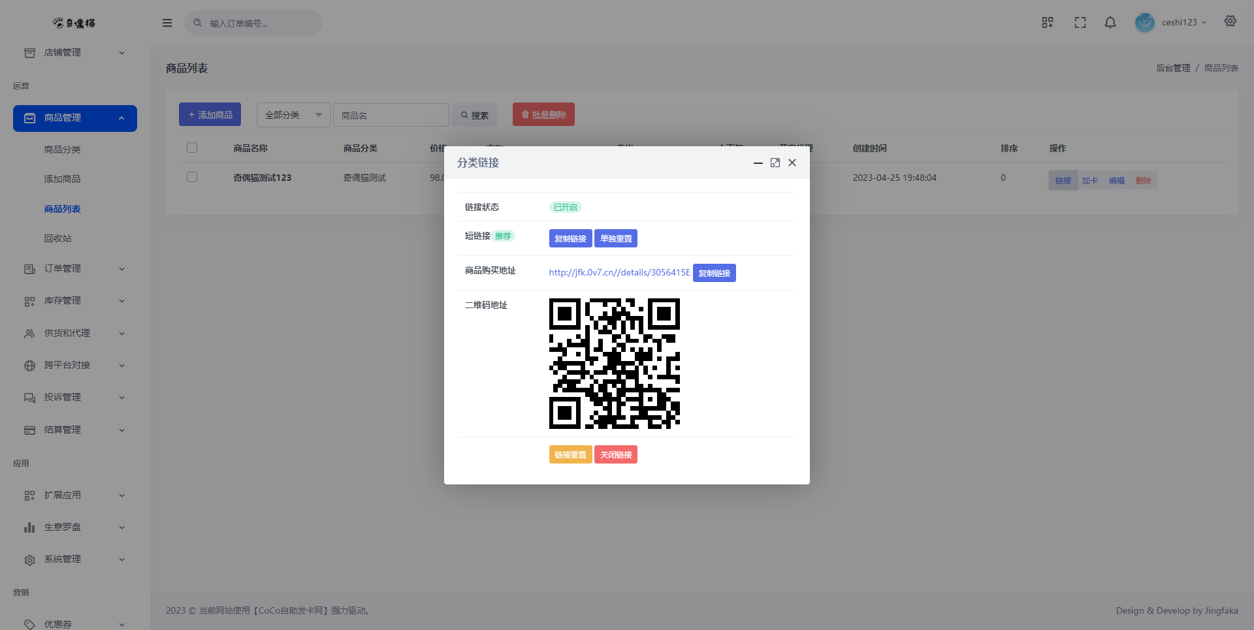Select 商品列表 submenu item
Viewport: 1254px width, 630px height.
[x=63, y=209]
